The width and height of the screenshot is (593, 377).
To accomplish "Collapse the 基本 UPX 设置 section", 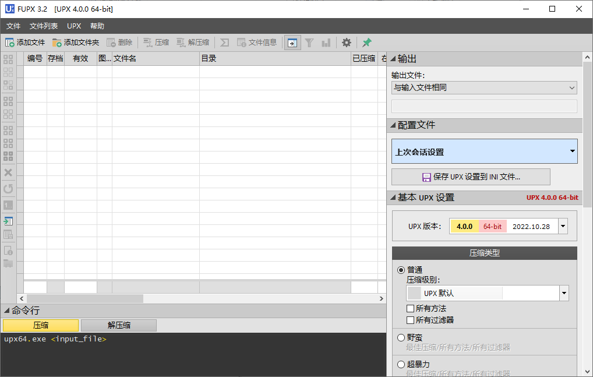I will pos(393,198).
